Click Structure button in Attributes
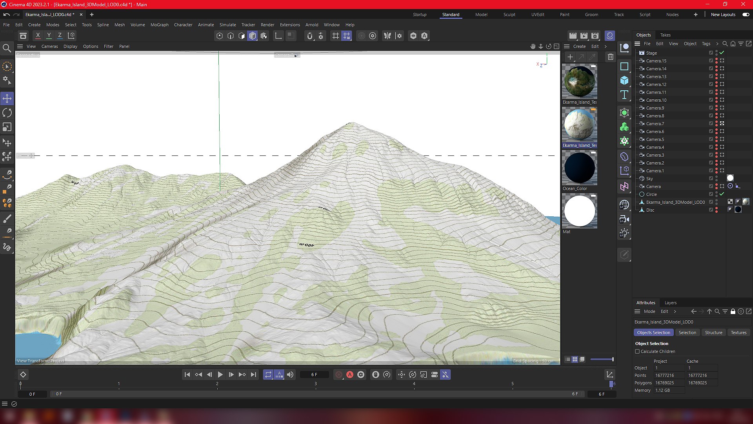753x424 pixels. pos(713,333)
